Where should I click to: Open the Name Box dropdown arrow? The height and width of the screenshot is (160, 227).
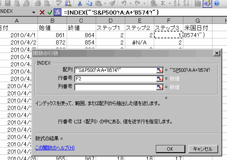coord(34,13)
